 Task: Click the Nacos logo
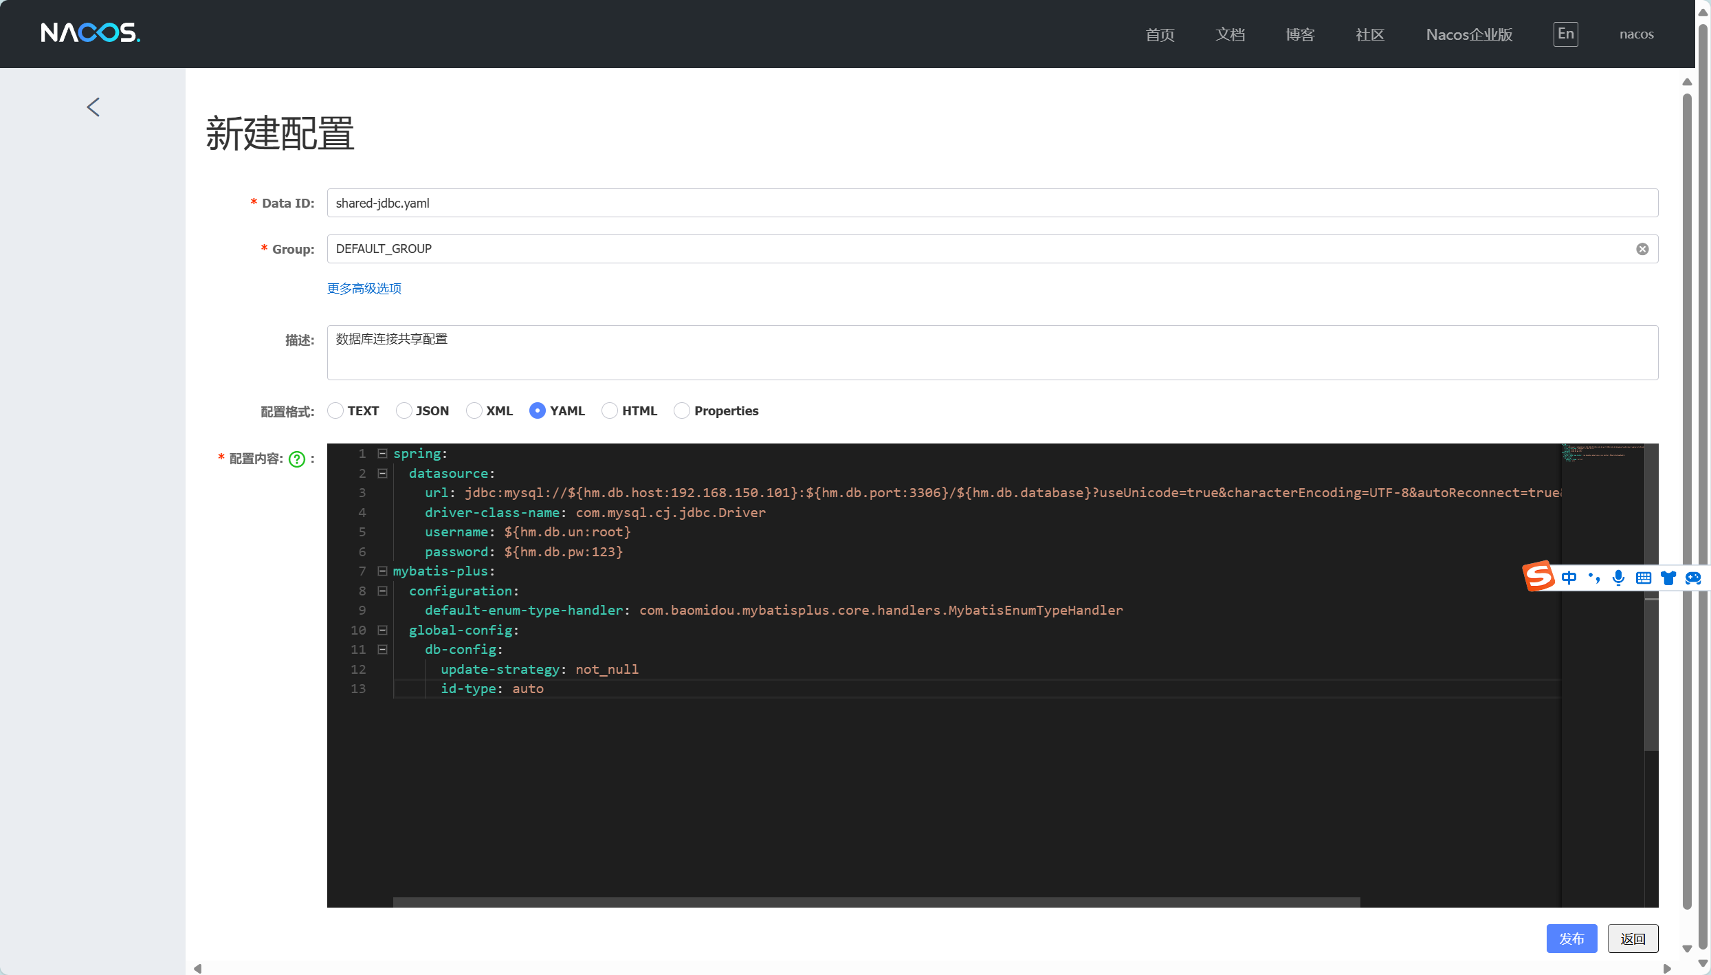(x=90, y=33)
